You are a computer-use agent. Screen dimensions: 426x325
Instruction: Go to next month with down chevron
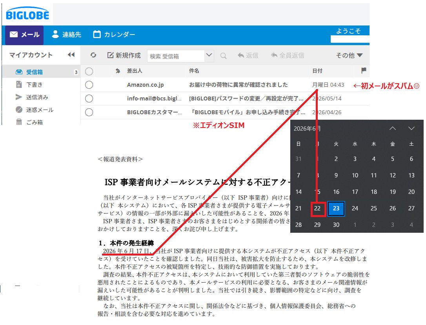click(x=411, y=128)
